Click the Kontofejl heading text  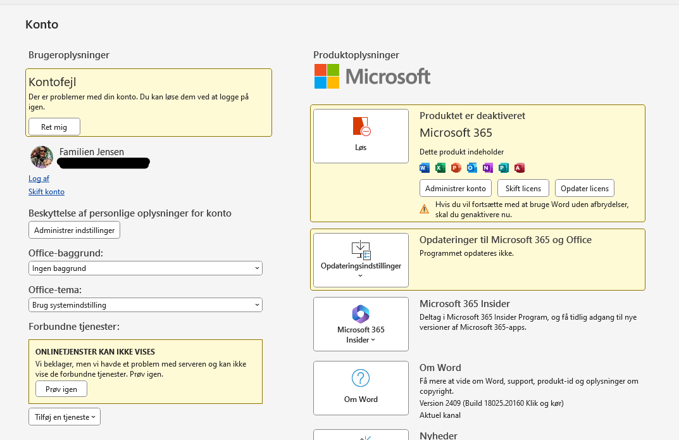pos(53,82)
